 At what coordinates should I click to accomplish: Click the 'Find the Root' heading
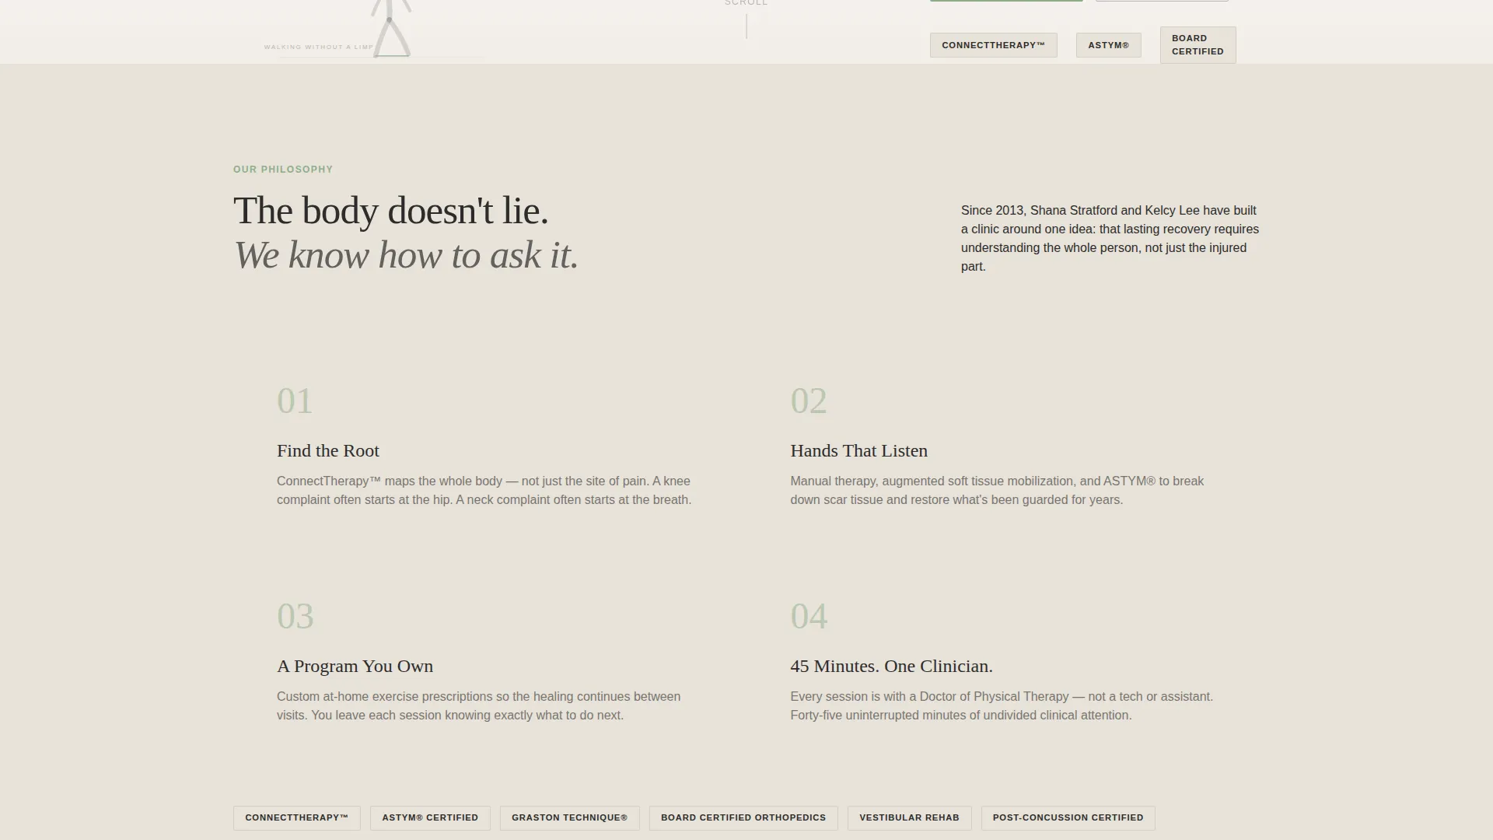click(x=328, y=451)
